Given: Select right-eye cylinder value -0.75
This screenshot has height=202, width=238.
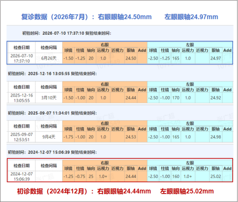Looking at the screenshot, I should coord(80,177).
